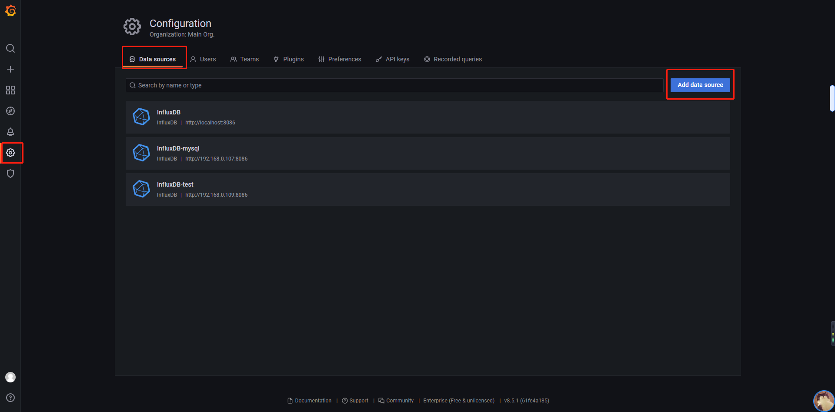
Task: Switch to the Teams tab
Action: [244, 59]
